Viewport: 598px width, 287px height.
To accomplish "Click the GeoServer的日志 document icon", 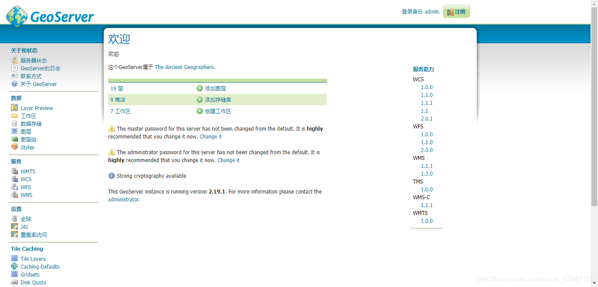I will click(14, 68).
